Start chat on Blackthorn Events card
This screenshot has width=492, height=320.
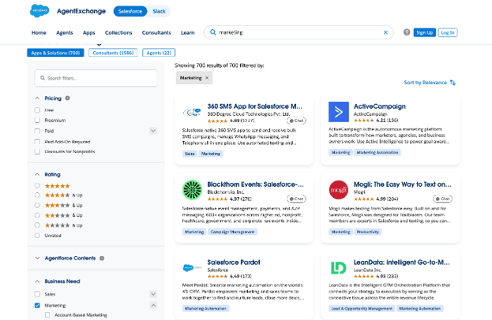point(296,199)
